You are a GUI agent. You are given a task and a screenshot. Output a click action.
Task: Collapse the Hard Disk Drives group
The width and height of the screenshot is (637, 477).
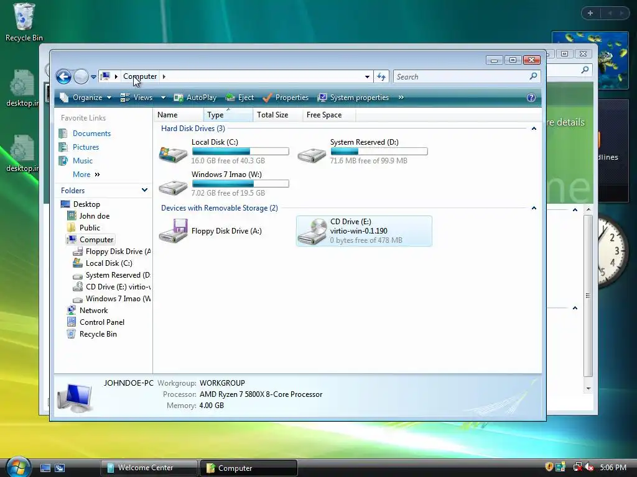pos(534,129)
